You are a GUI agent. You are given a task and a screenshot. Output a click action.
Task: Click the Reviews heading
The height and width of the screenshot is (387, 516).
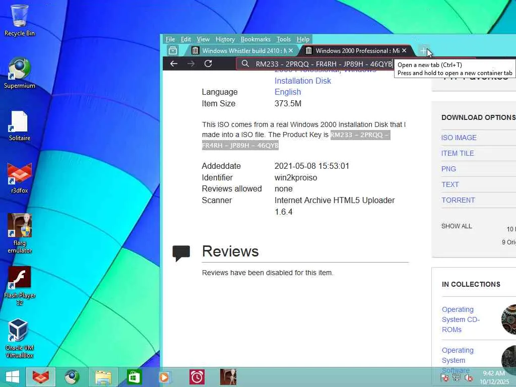click(x=230, y=251)
